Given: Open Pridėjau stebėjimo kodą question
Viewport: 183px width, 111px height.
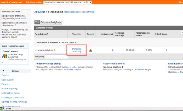Looking at the screenshot, I should pyautogui.click(x=14, y=33).
